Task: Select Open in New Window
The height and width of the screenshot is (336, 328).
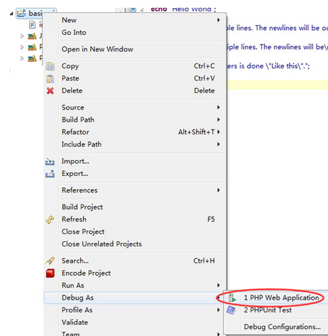Action: (135, 49)
